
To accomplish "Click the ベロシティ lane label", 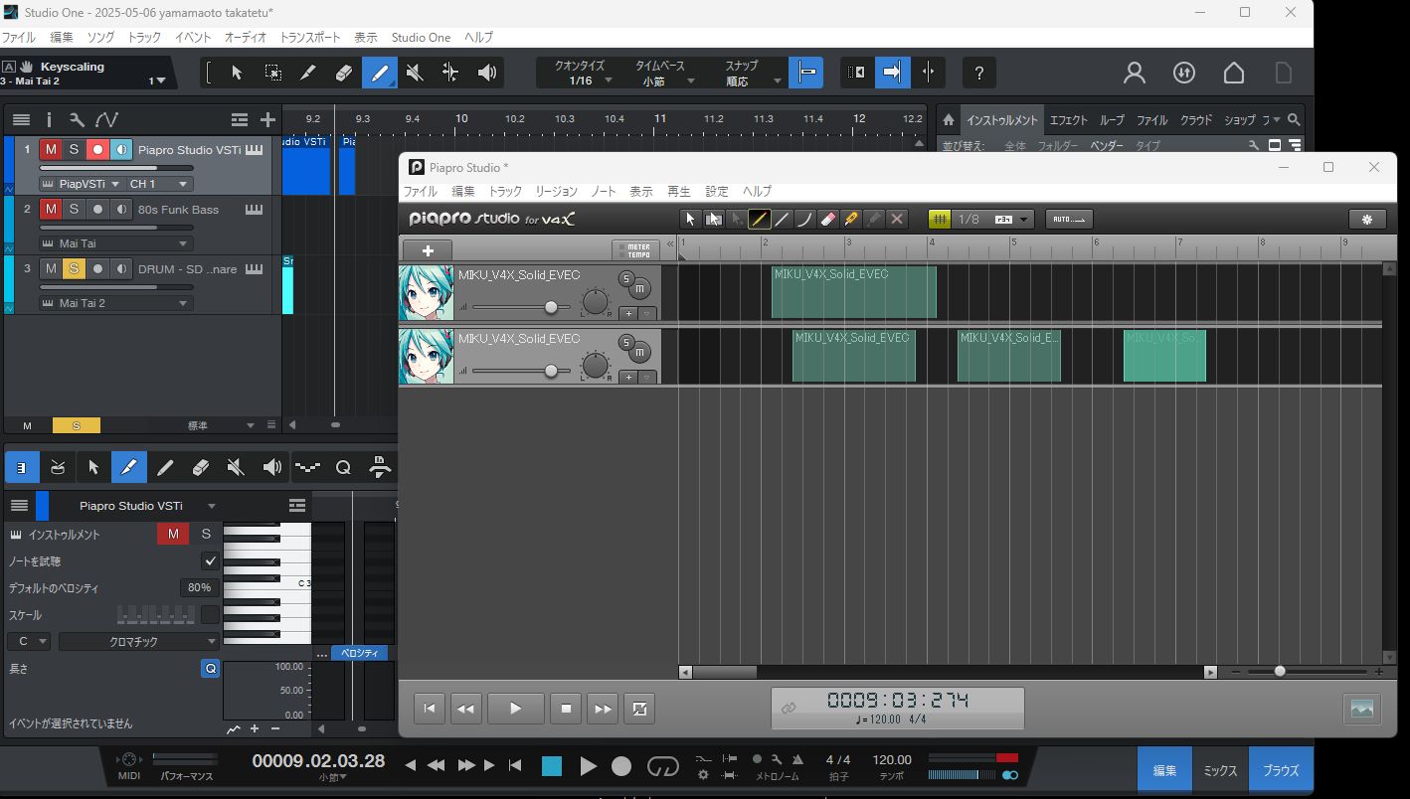I will pyautogui.click(x=359, y=653).
